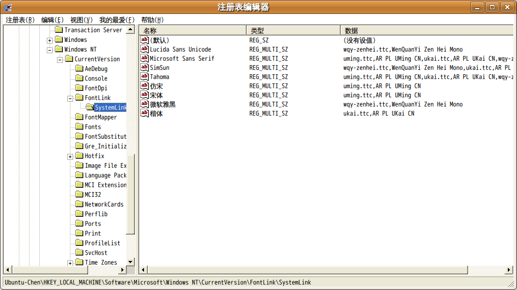Click the tree pane scroll up arrow
The image size is (517, 290).
click(x=131, y=30)
